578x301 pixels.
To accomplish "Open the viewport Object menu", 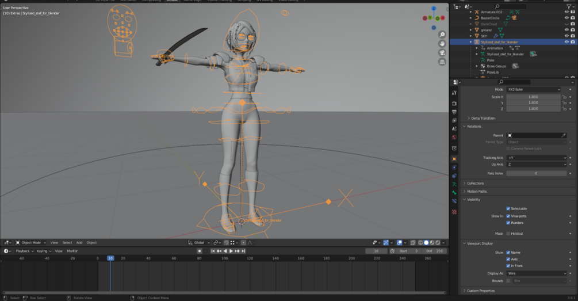I will click(91, 243).
